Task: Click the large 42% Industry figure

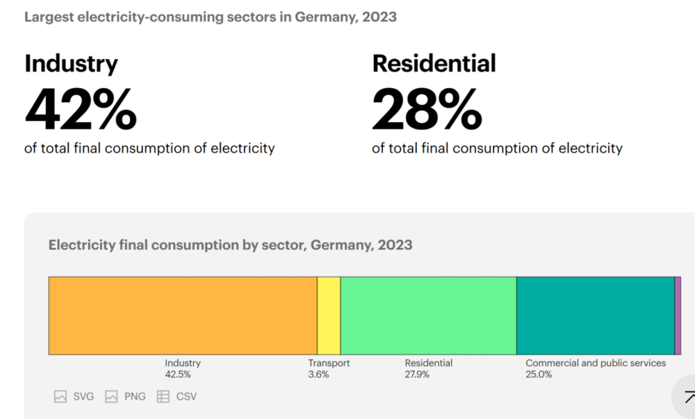Action: 81,110
